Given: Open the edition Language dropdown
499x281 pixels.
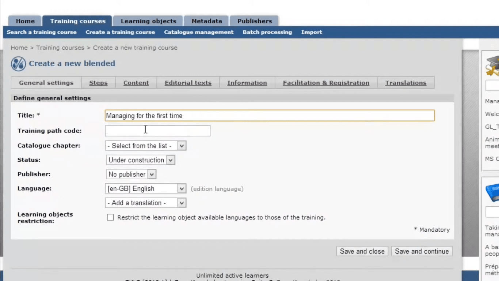Looking at the screenshot, I should pos(181,188).
